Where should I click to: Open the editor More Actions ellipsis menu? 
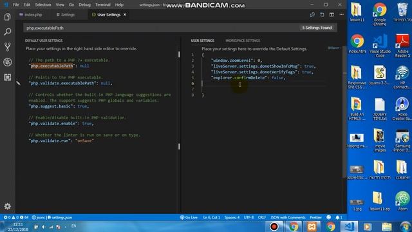pyautogui.click(x=341, y=15)
